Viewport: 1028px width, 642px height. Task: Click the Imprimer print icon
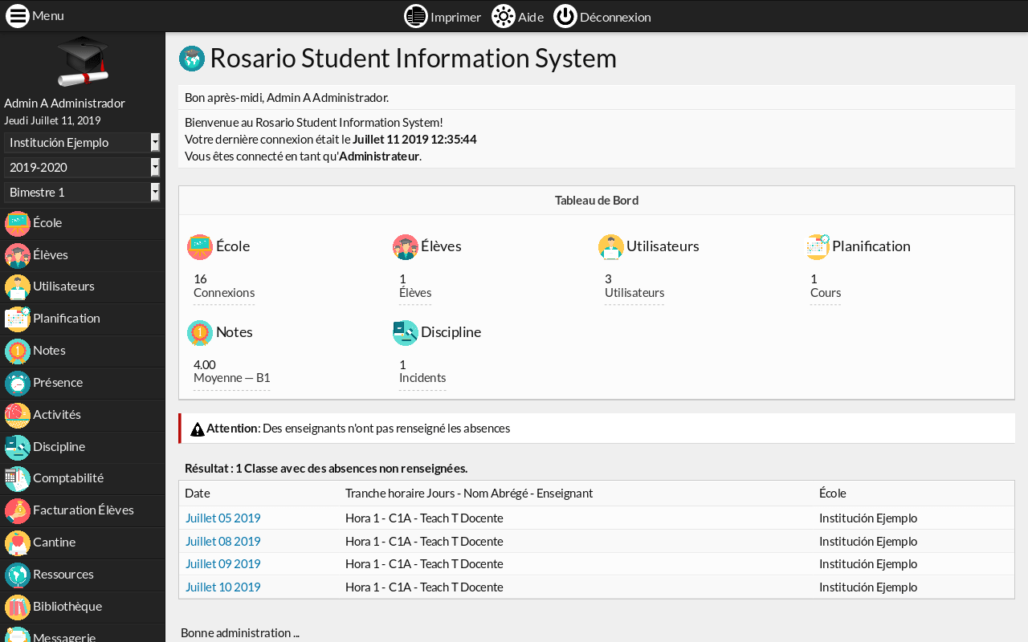click(x=416, y=16)
